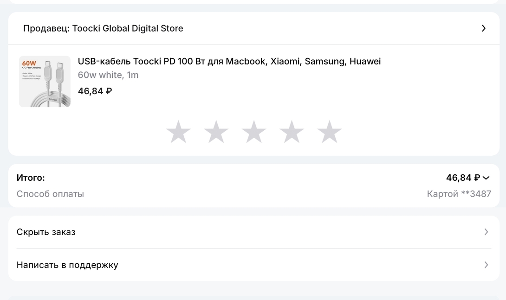This screenshot has width=506, height=300.
Task: Click the Способ оплаты label
Action: pyautogui.click(x=50, y=194)
